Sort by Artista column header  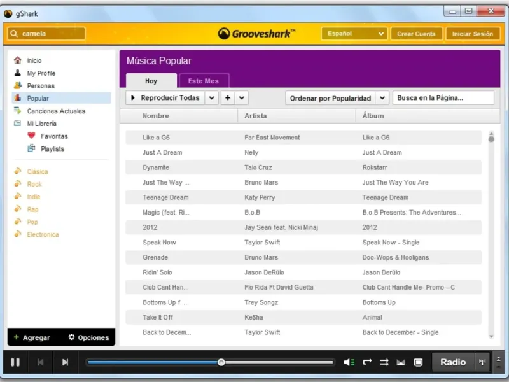(256, 116)
